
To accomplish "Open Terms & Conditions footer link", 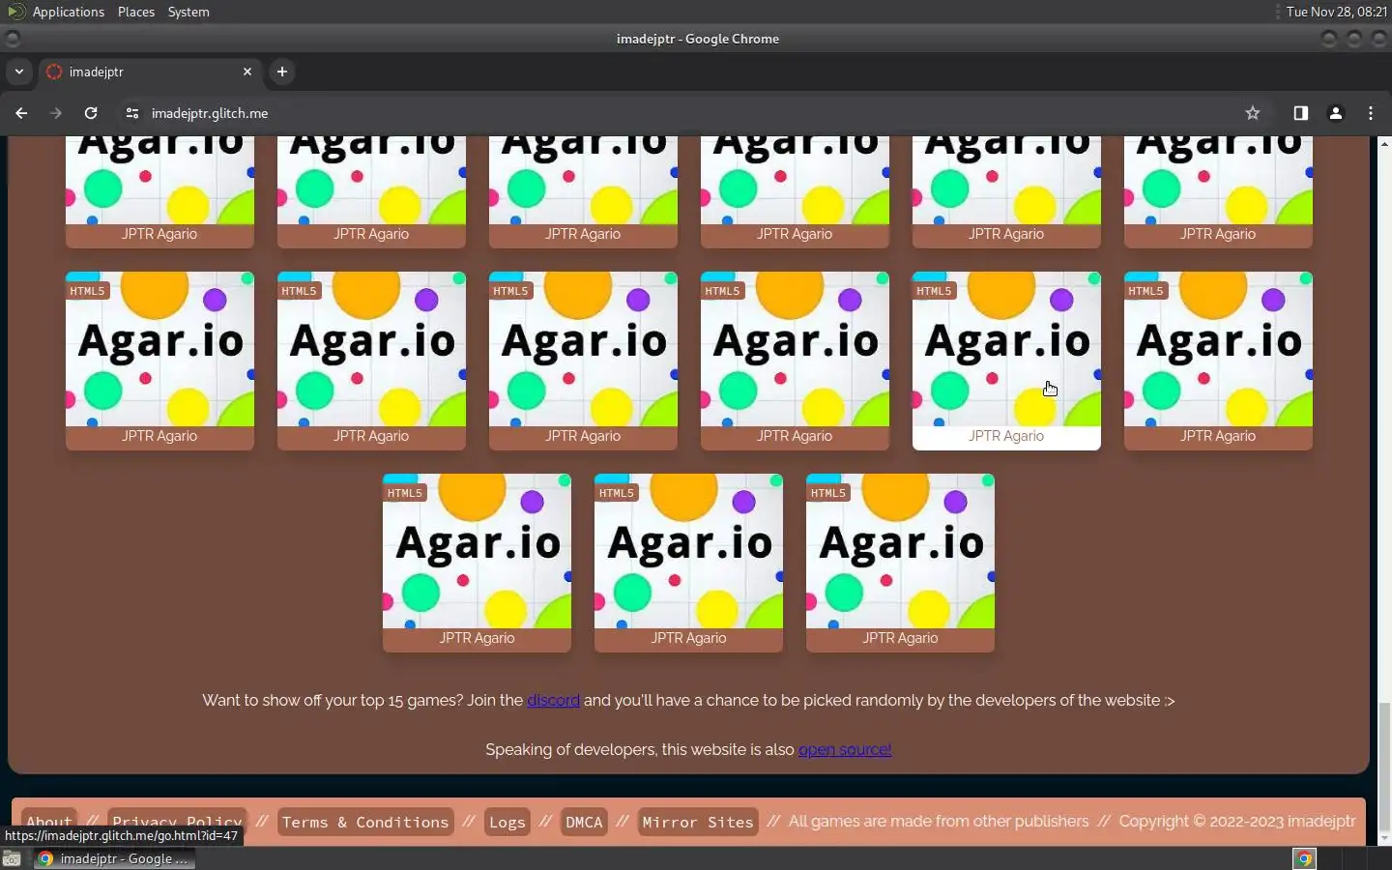I will (365, 822).
